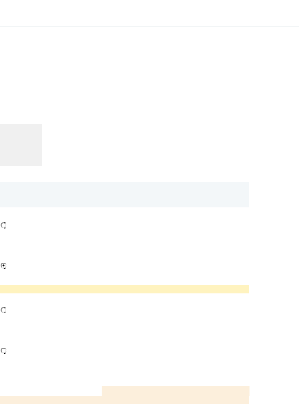Click the lower full-width peach strip
The width and height of the screenshot is (299, 404).
124,400
